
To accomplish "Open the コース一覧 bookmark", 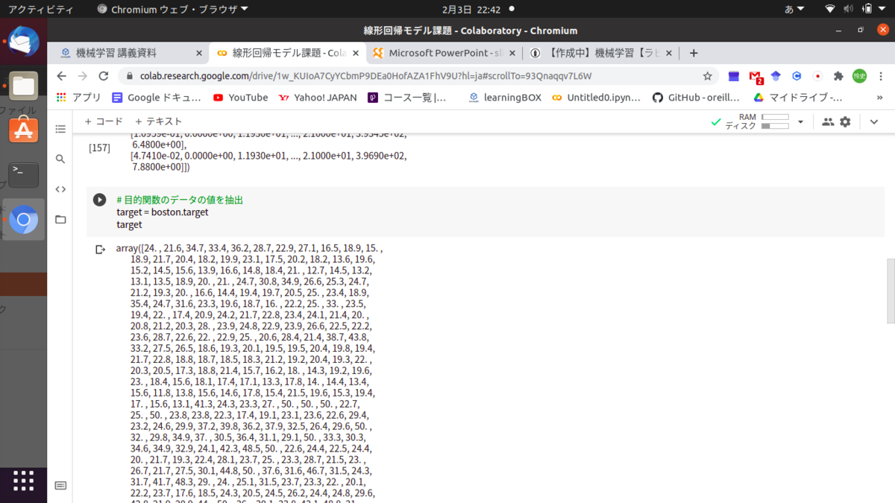I will click(407, 98).
